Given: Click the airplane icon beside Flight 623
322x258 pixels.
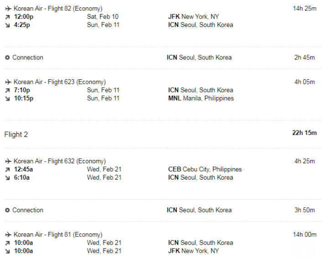Looking at the screenshot, I should (8, 82).
